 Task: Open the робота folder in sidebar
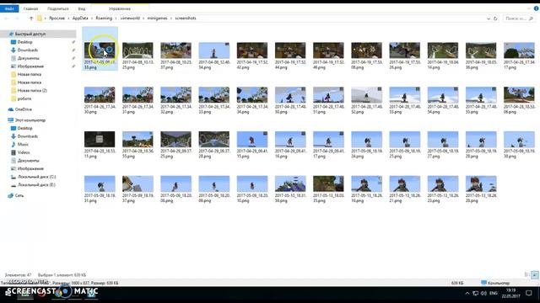click(24, 98)
